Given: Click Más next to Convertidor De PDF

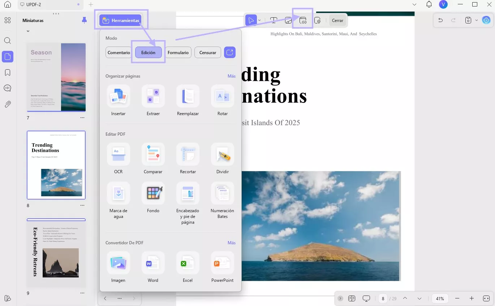Looking at the screenshot, I should tap(232, 243).
